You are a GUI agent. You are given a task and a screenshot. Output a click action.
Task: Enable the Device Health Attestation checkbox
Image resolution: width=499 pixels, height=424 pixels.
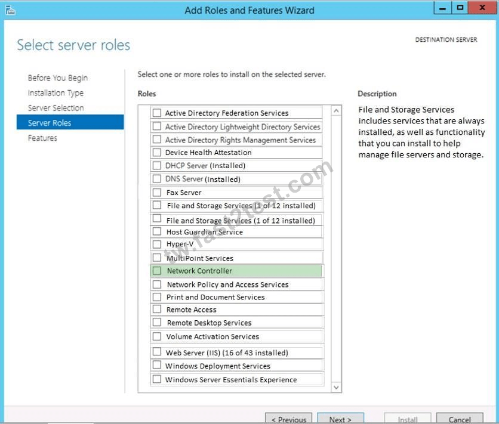157,152
